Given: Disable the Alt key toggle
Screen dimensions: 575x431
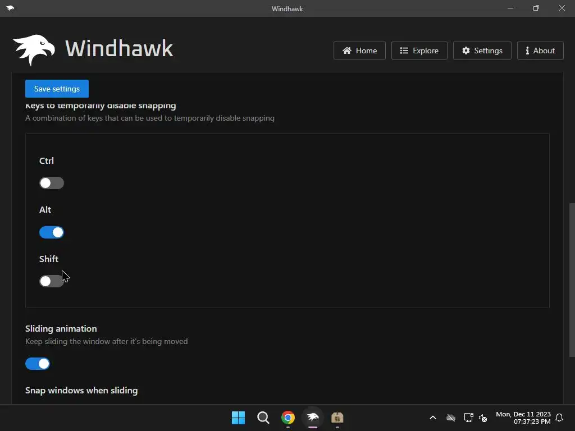Looking at the screenshot, I should pos(52,232).
